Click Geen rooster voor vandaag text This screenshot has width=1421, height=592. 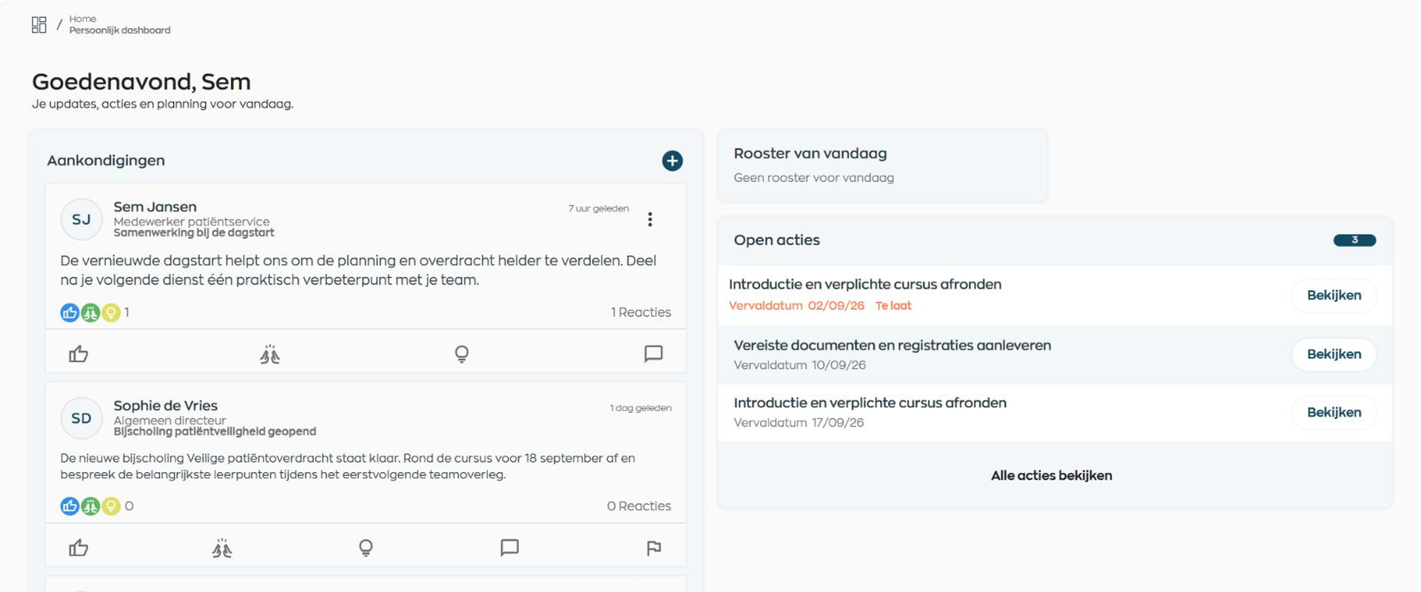tap(813, 178)
